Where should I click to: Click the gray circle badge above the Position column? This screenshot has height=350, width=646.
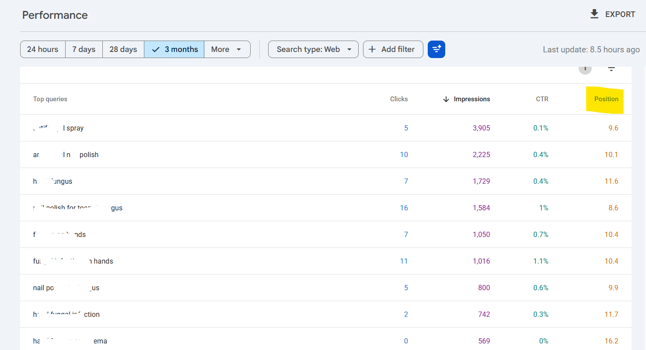pyautogui.click(x=585, y=69)
